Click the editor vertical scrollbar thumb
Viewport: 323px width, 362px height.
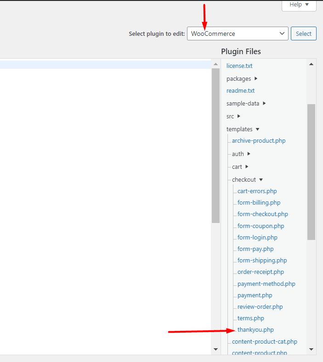point(216,146)
